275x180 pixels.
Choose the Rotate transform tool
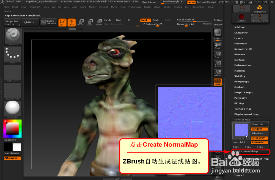99,22
